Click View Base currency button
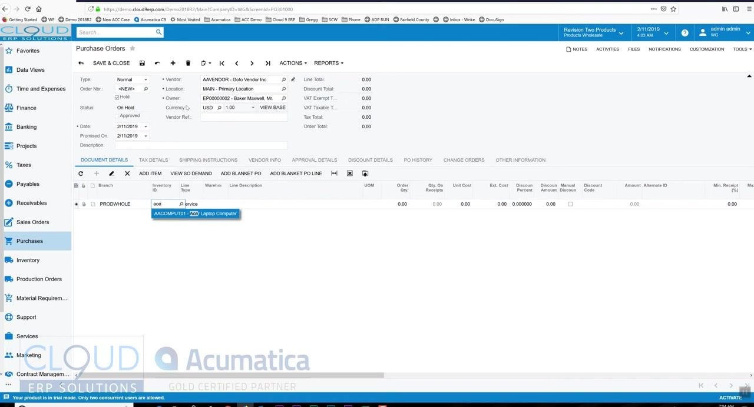The height and width of the screenshot is (407, 754). point(273,108)
